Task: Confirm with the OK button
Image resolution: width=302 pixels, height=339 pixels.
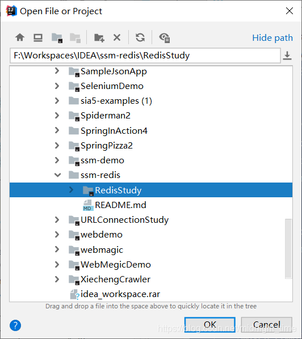Action: pos(210,325)
